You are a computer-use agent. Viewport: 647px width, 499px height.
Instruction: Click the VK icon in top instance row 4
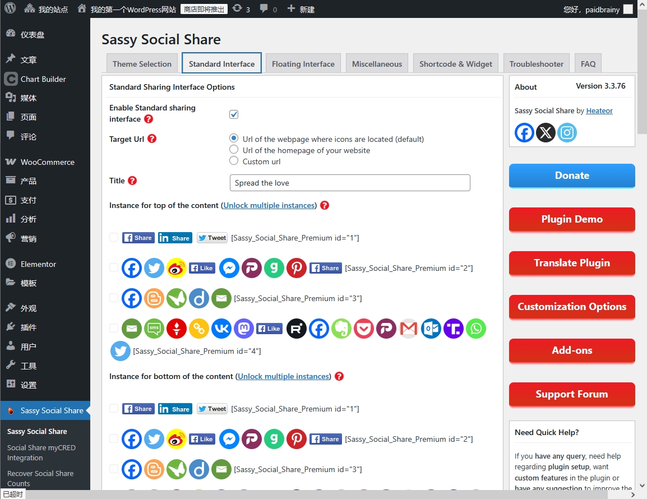click(221, 329)
